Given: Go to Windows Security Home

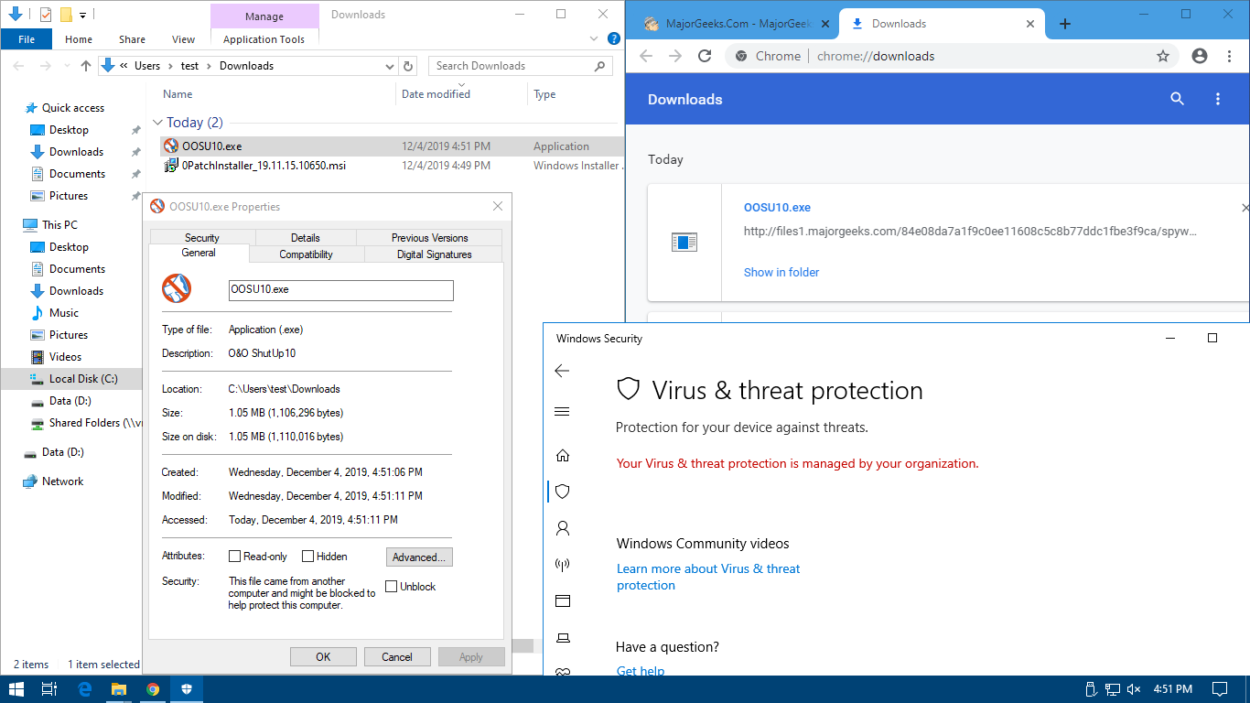Looking at the screenshot, I should point(563,455).
